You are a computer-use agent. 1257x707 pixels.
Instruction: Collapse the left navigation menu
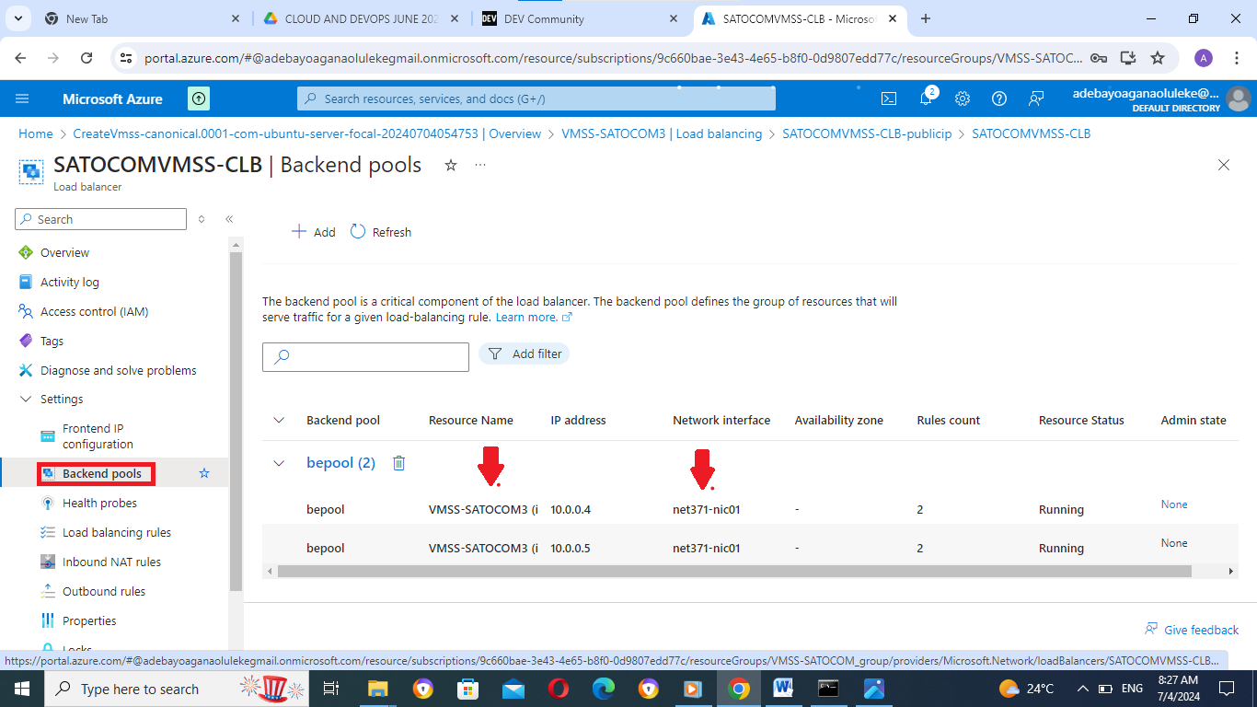click(229, 219)
